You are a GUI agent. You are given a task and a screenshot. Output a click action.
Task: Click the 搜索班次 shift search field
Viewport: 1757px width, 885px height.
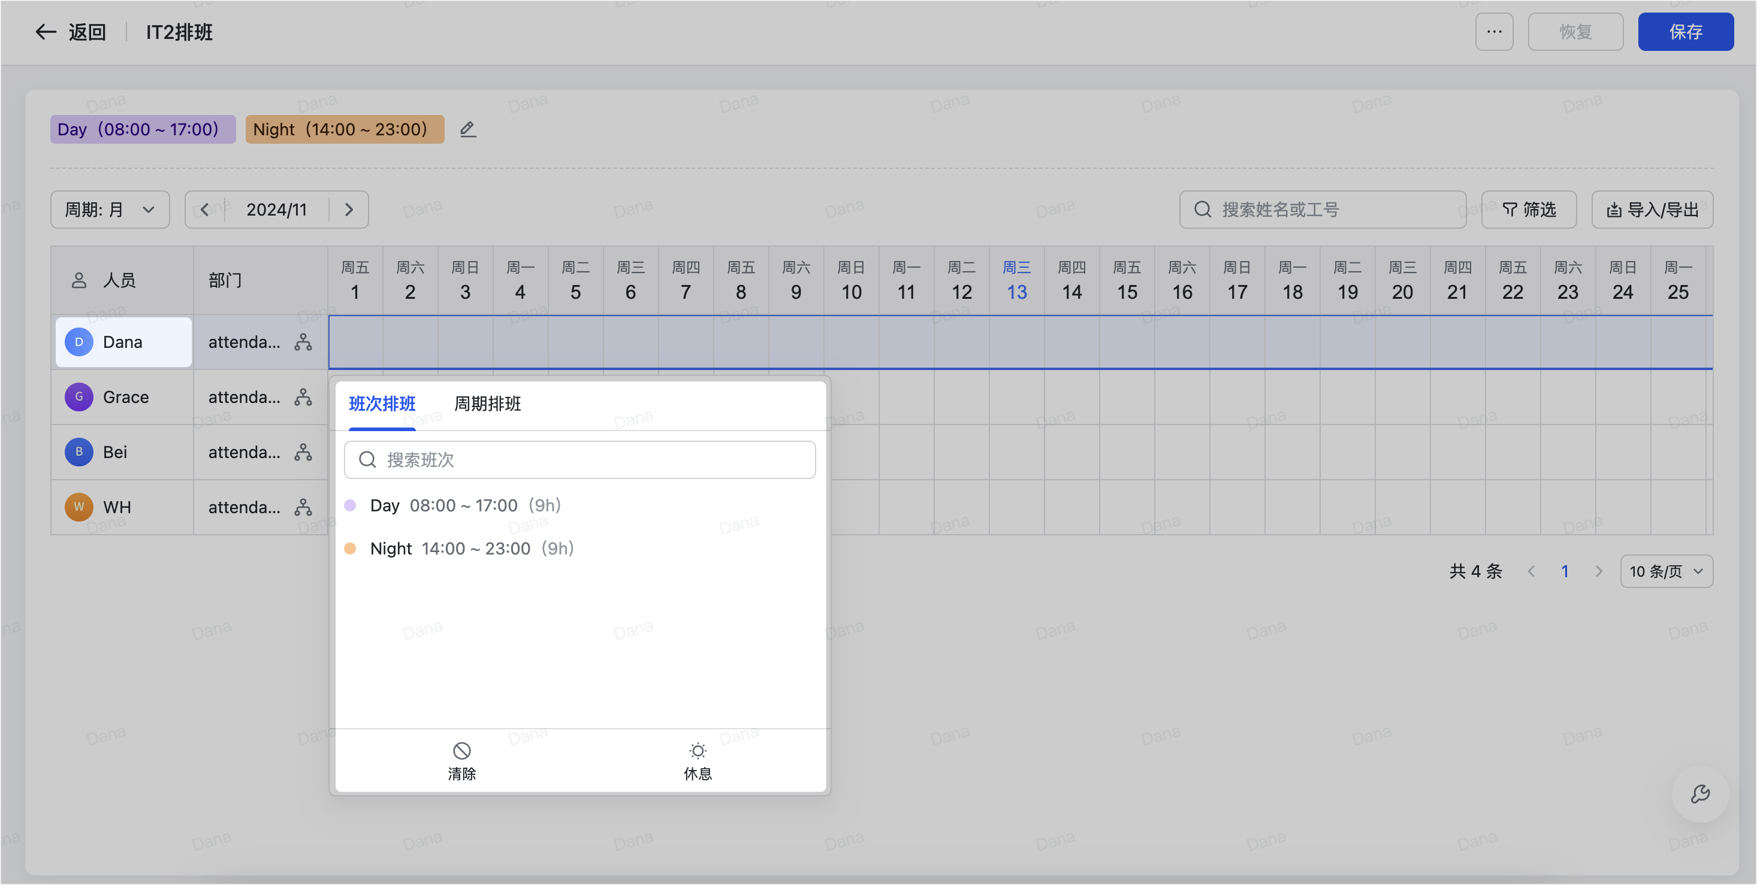tap(579, 460)
